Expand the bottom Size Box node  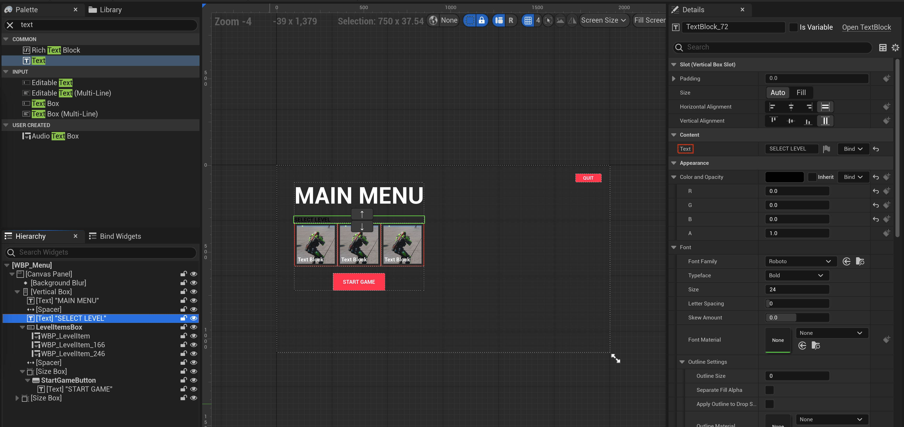point(17,398)
